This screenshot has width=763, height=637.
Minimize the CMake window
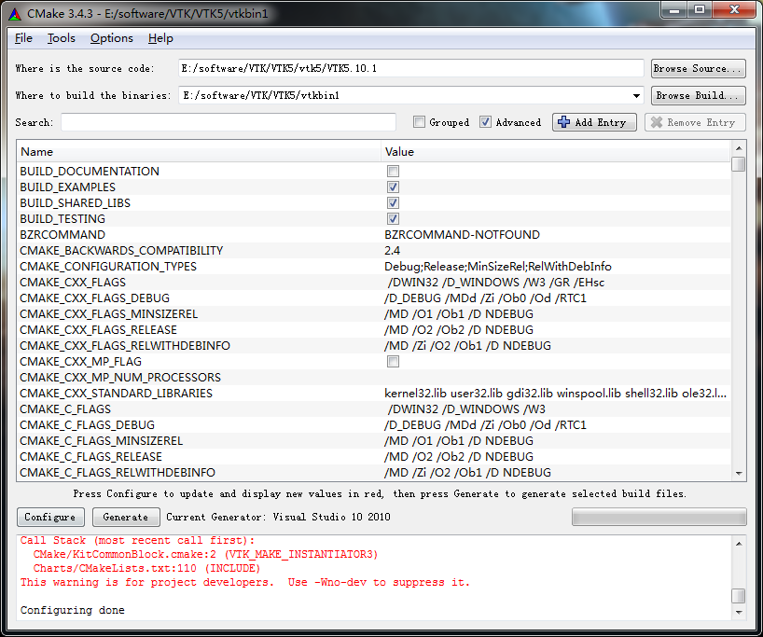coord(674,9)
